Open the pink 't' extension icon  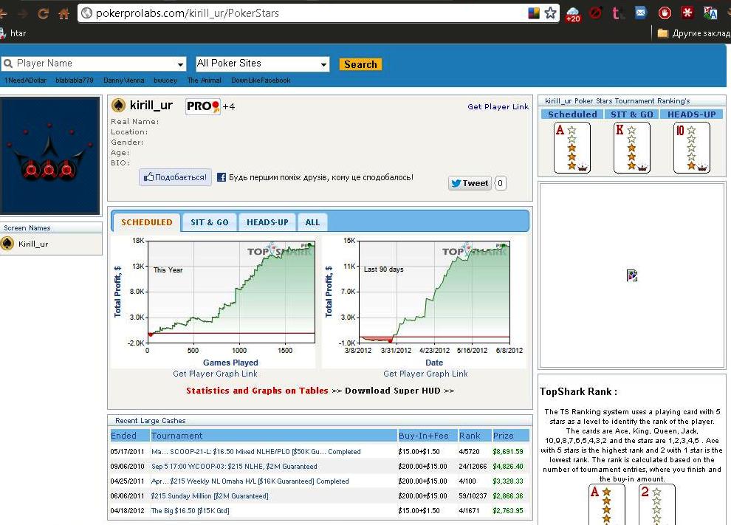617,13
